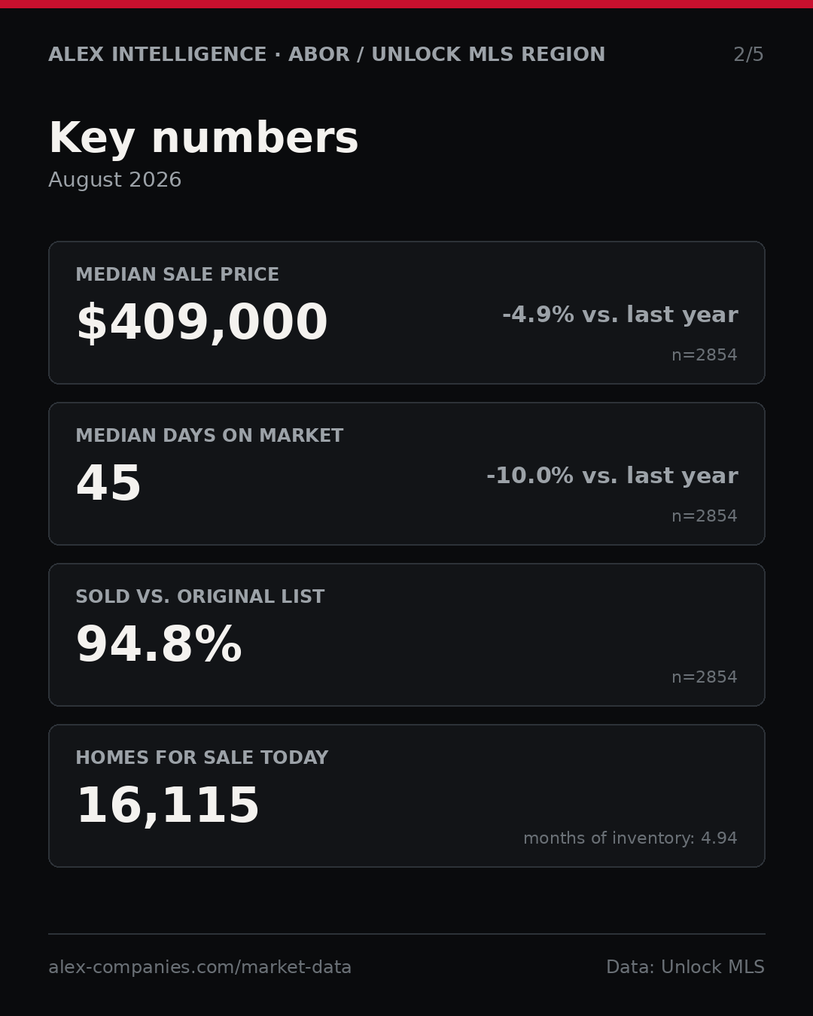Screen dimensions: 813x1016
Task: Click the 2/5 page indicator
Action: point(748,55)
